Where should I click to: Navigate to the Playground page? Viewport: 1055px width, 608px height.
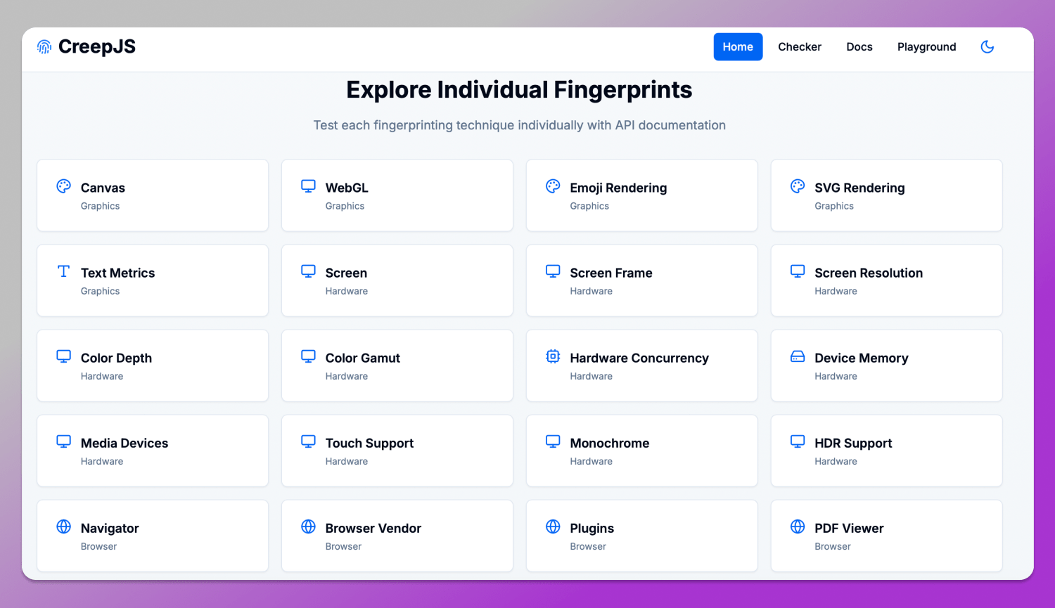click(x=926, y=47)
